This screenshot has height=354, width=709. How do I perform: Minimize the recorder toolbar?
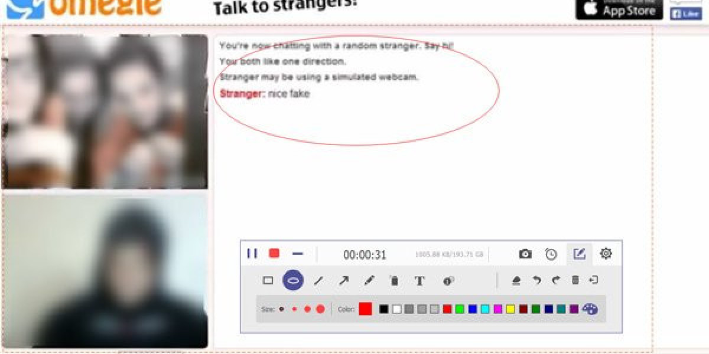click(298, 254)
